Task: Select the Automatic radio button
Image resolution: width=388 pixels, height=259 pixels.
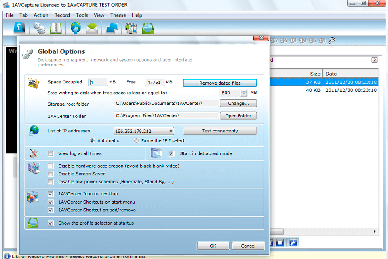Action: [x=92, y=140]
